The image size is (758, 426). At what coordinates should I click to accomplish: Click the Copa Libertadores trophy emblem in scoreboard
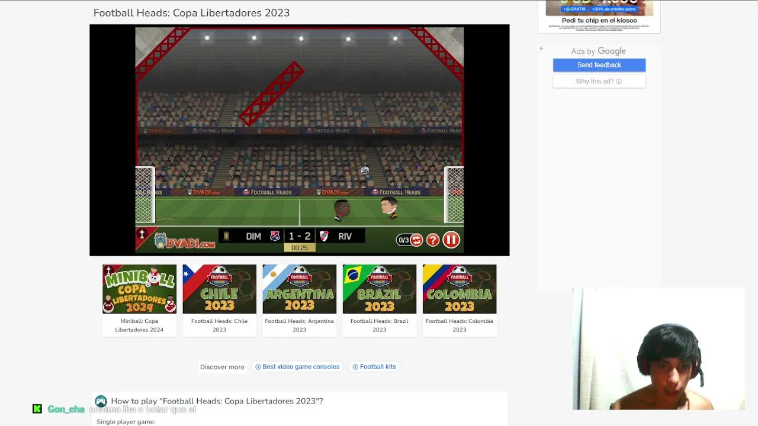click(226, 236)
